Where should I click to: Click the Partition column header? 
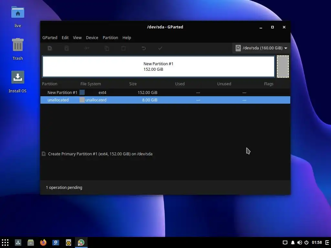tap(49, 84)
